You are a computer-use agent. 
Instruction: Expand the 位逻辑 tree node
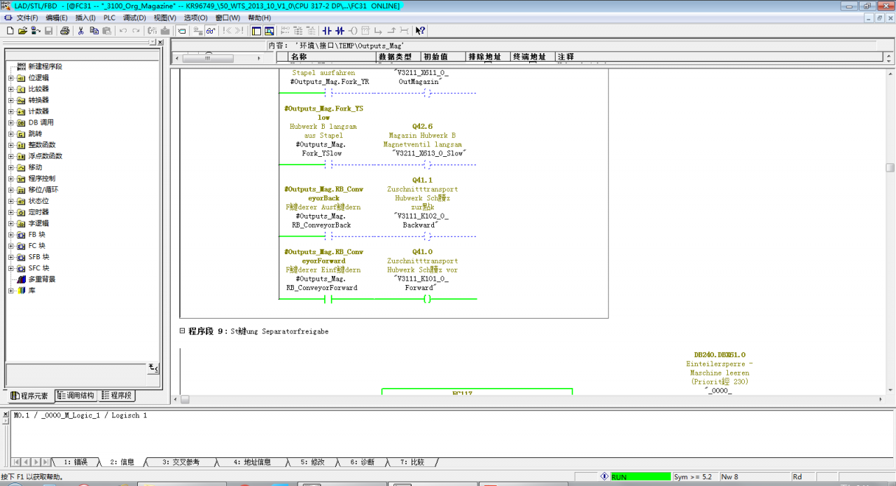(11, 78)
